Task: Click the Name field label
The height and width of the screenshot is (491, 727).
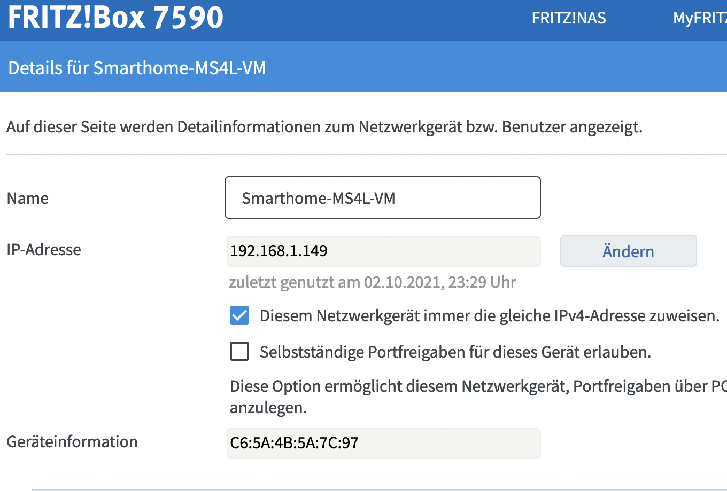Action: coord(28,199)
